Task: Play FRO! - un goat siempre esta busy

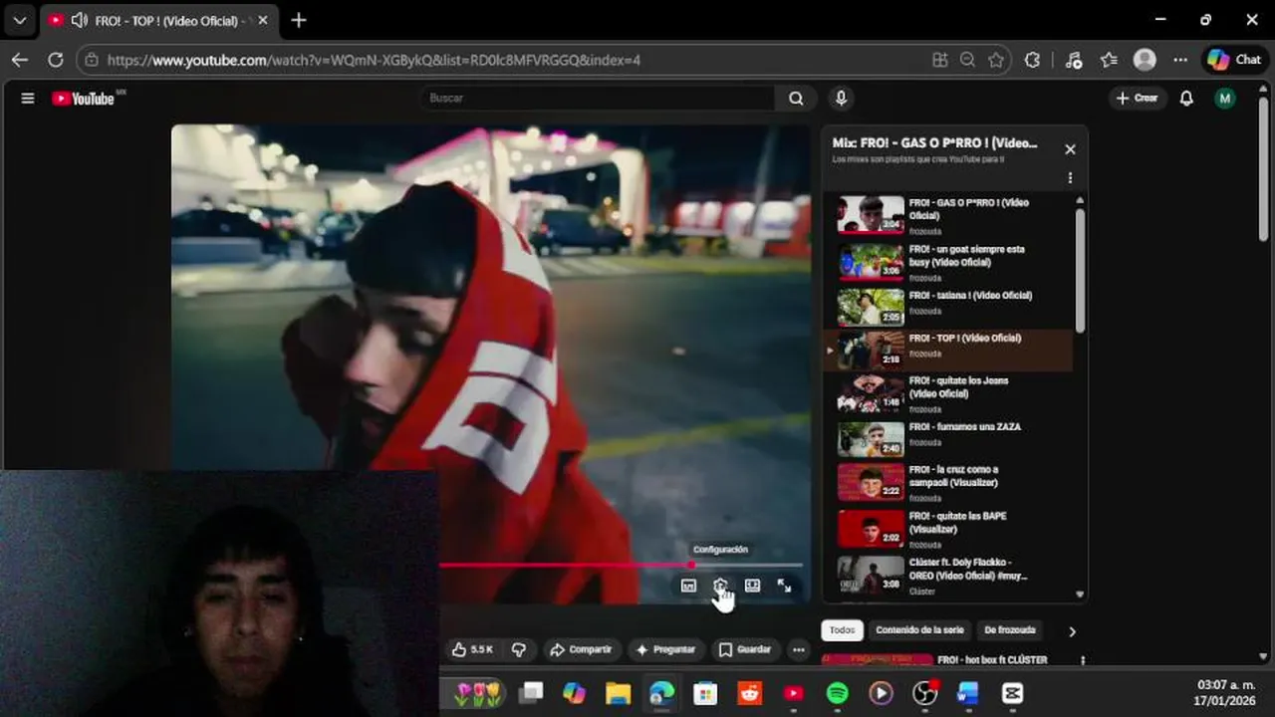Action: coord(947,262)
